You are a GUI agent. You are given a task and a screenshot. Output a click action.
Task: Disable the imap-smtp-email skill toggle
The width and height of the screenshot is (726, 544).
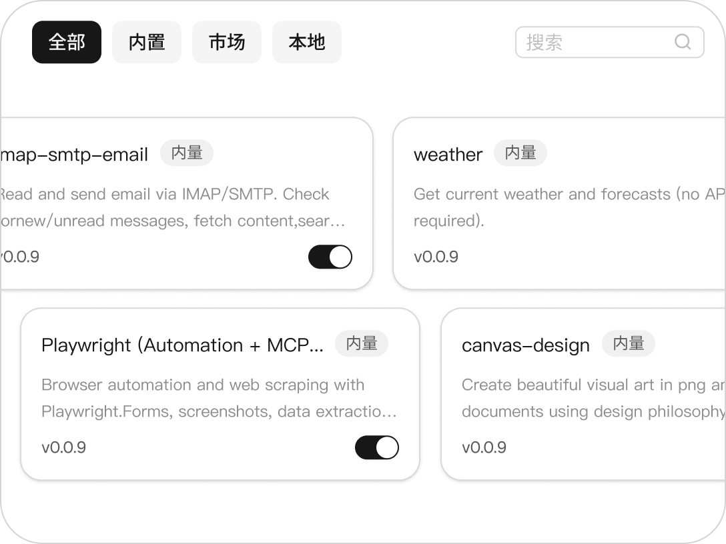tap(330, 257)
